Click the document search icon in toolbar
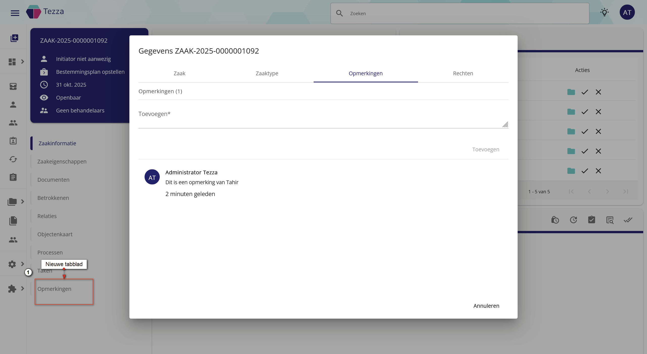 (x=610, y=220)
